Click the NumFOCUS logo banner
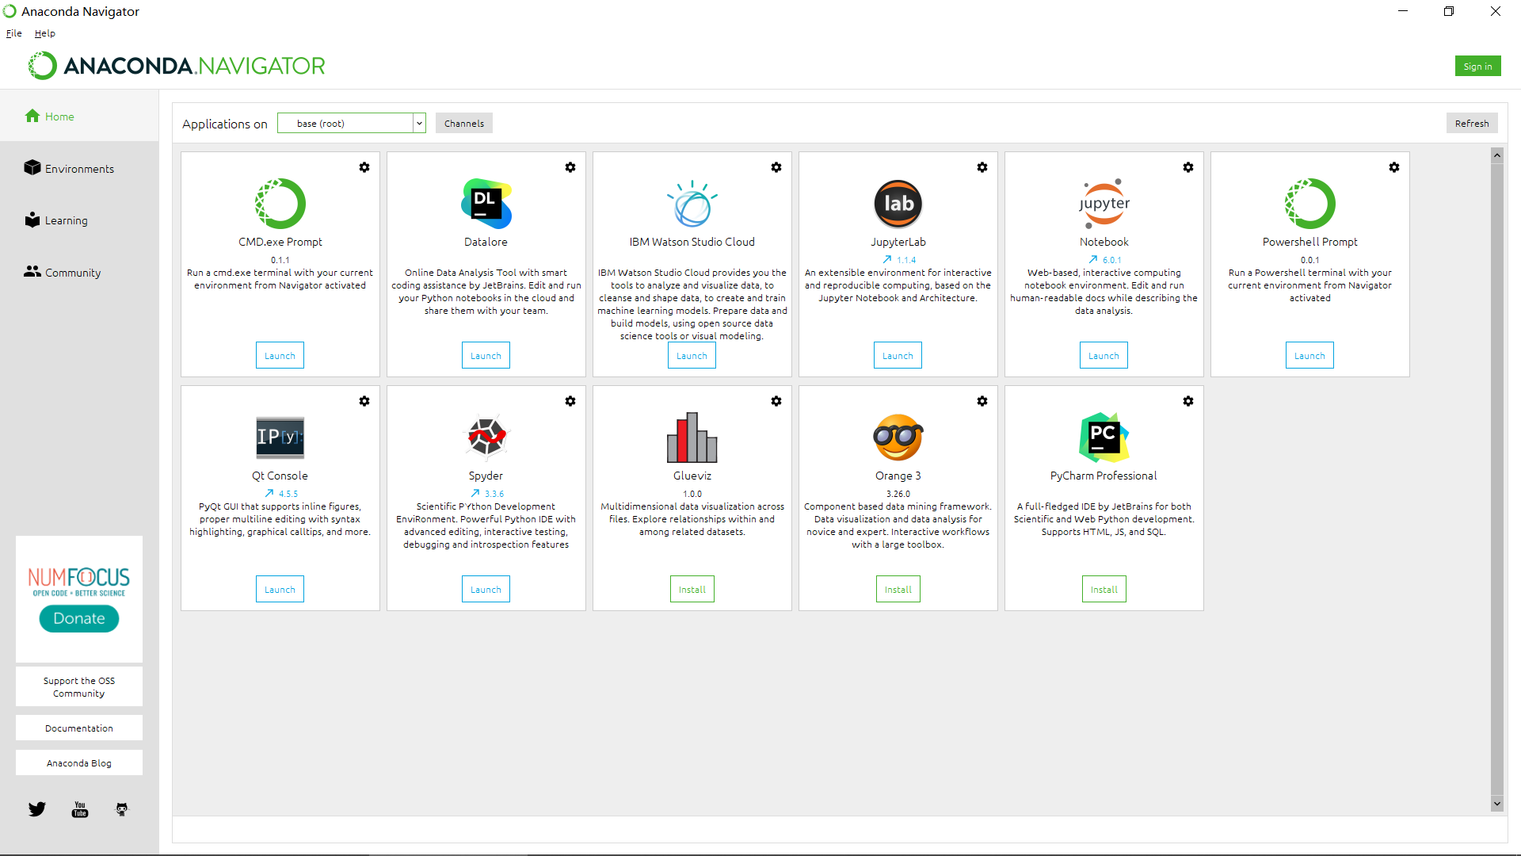 79,582
